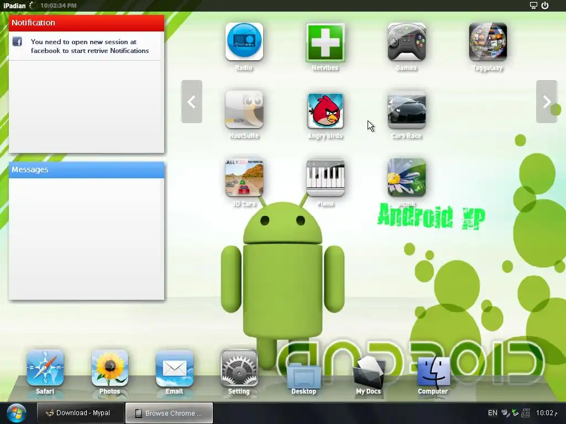This screenshot has width=566, height=424.
Task: Start the Angry Birds game
Action: pos(325,110)
